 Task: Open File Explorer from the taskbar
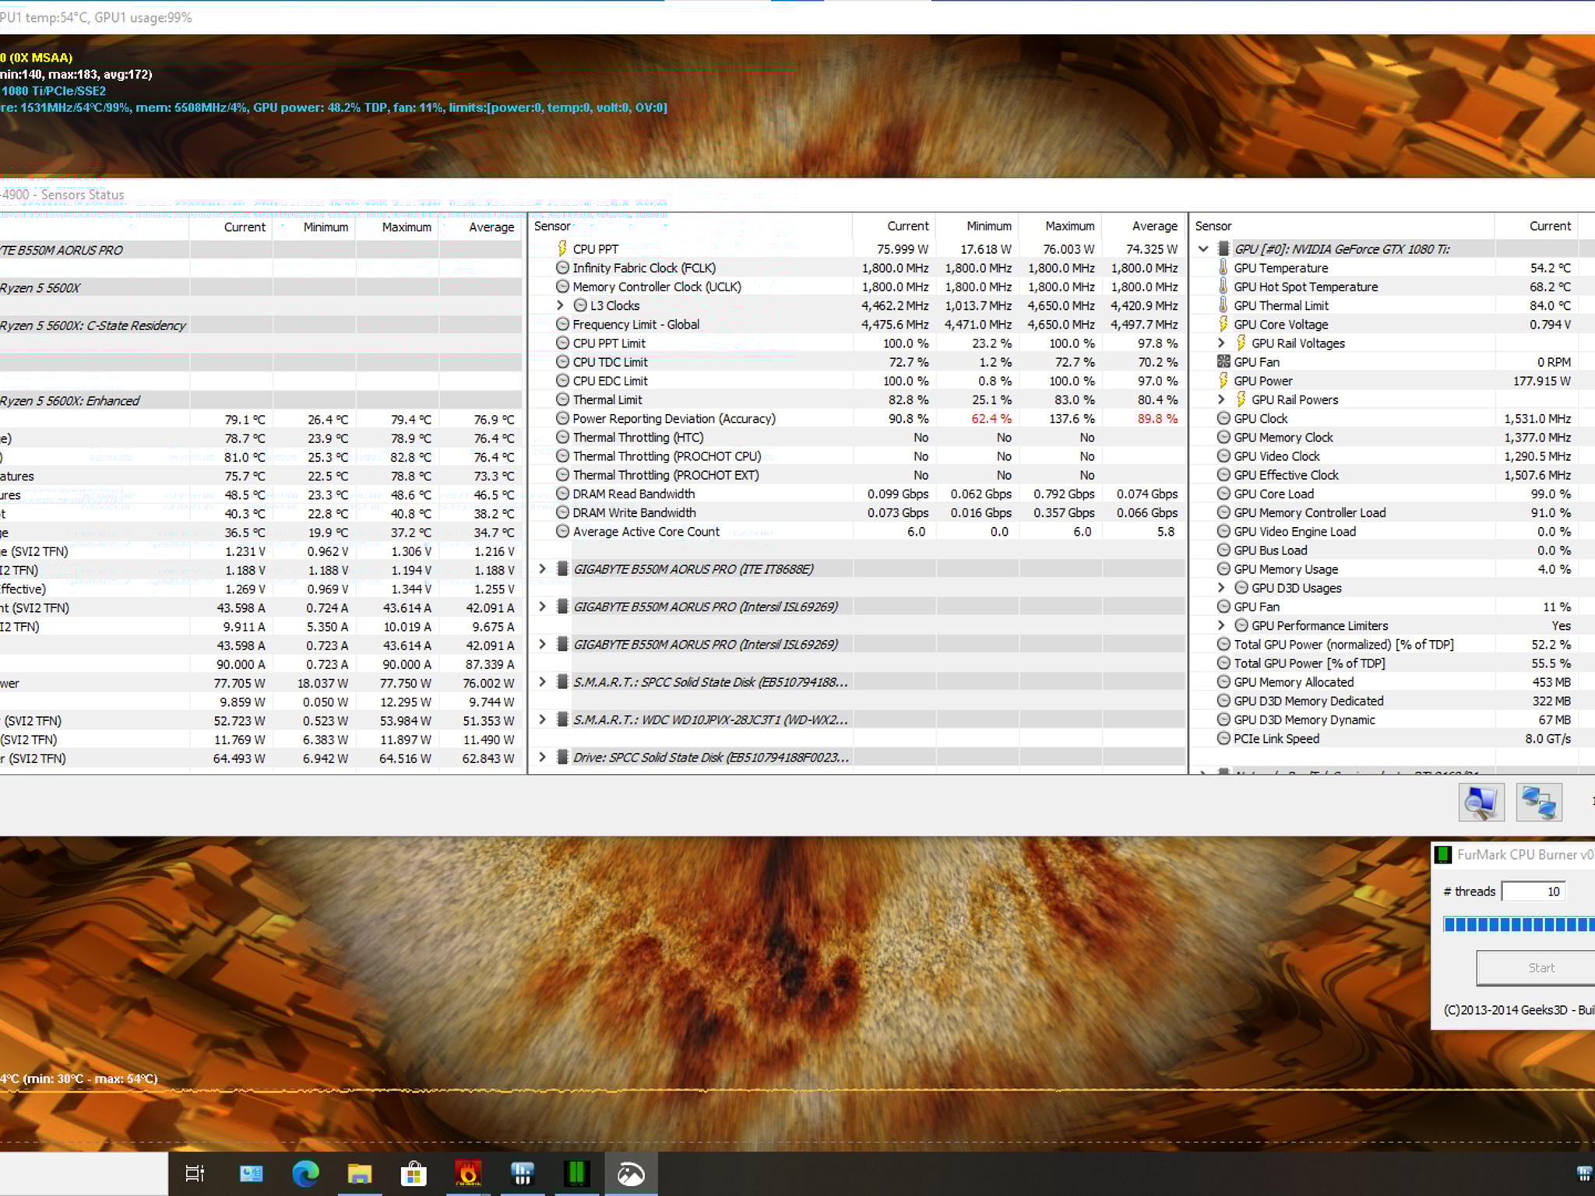tap(359, 1173)
